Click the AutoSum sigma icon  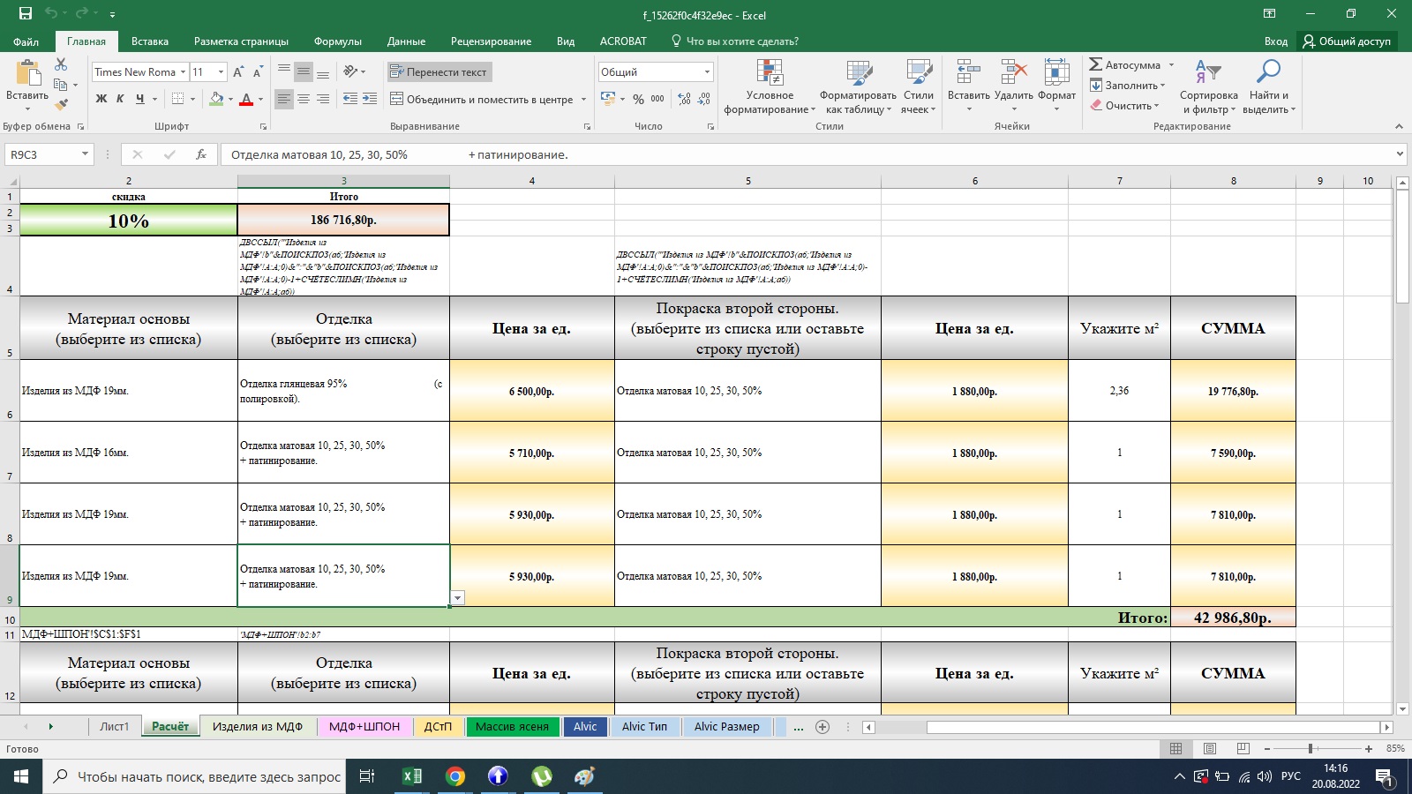coord(1096,65)
